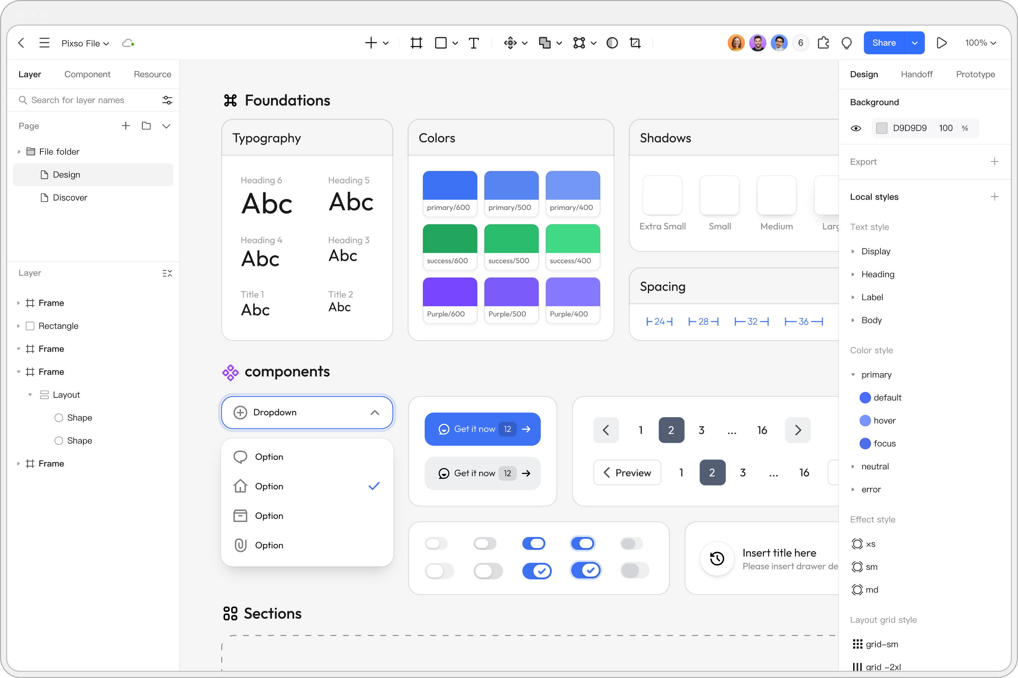Switch to the Resource tab
This screenshot has width=1018, height=678.
pos(153,74)
